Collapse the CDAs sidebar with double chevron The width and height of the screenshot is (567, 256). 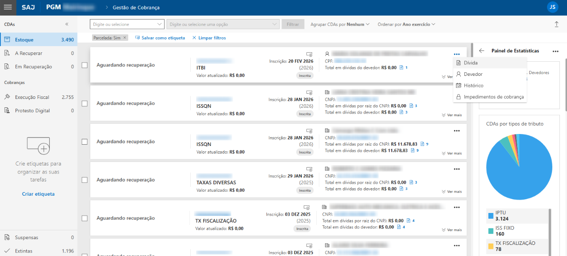(67, 24)
